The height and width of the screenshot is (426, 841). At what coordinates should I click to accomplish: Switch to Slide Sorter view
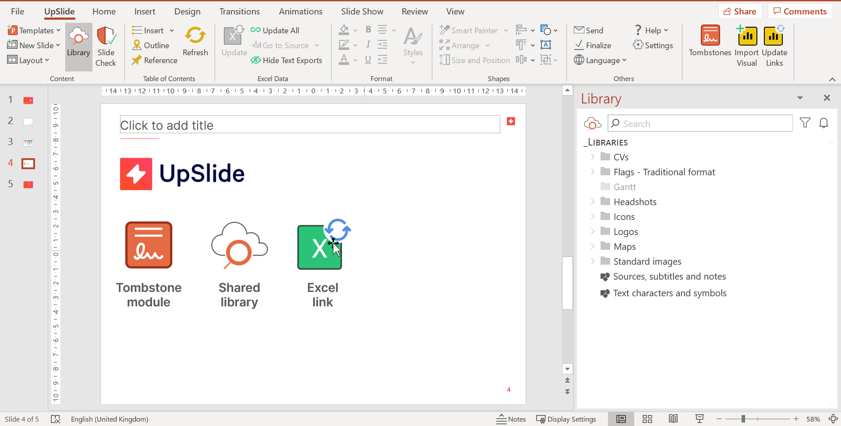[x=647, y=419]
